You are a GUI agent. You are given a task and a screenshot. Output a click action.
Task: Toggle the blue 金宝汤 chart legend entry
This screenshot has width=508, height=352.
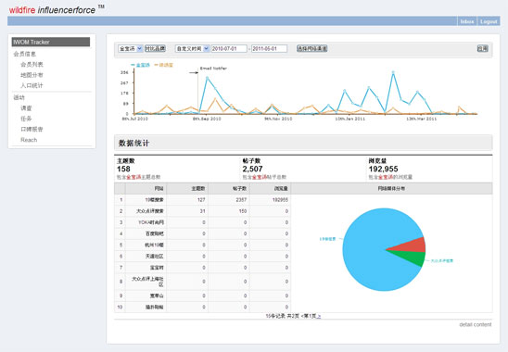point(141,65)
